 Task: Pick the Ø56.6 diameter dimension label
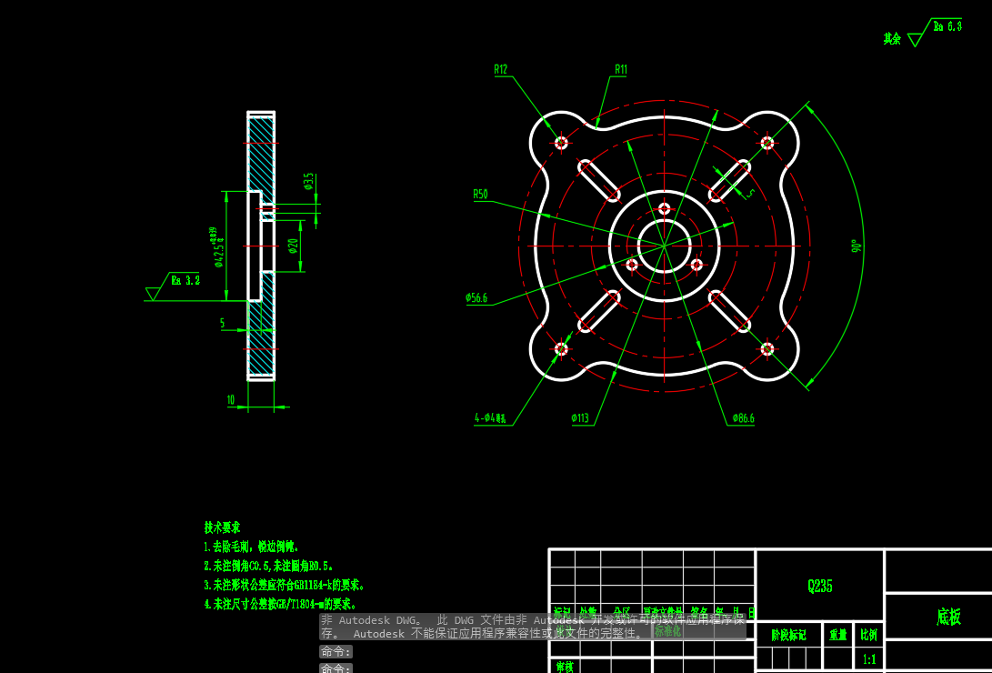click(x=476, y=298)
